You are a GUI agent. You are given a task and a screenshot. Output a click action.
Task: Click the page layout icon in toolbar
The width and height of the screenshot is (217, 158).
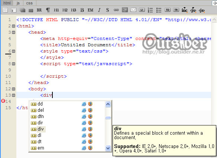tap(14, 10)
